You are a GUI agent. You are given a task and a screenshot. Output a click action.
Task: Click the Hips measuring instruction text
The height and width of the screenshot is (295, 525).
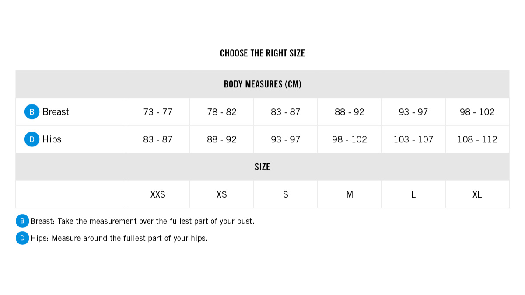119,238
